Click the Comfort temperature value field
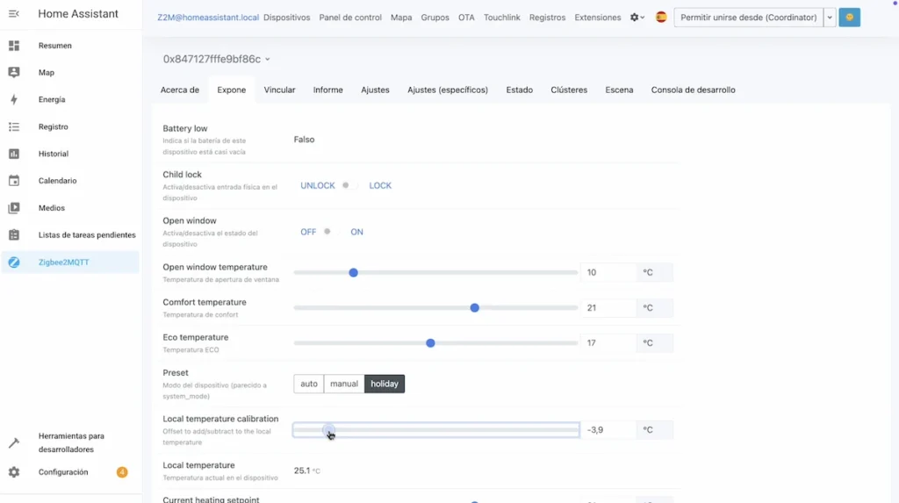This screenshot has width=899, height=503. point(608,308)
